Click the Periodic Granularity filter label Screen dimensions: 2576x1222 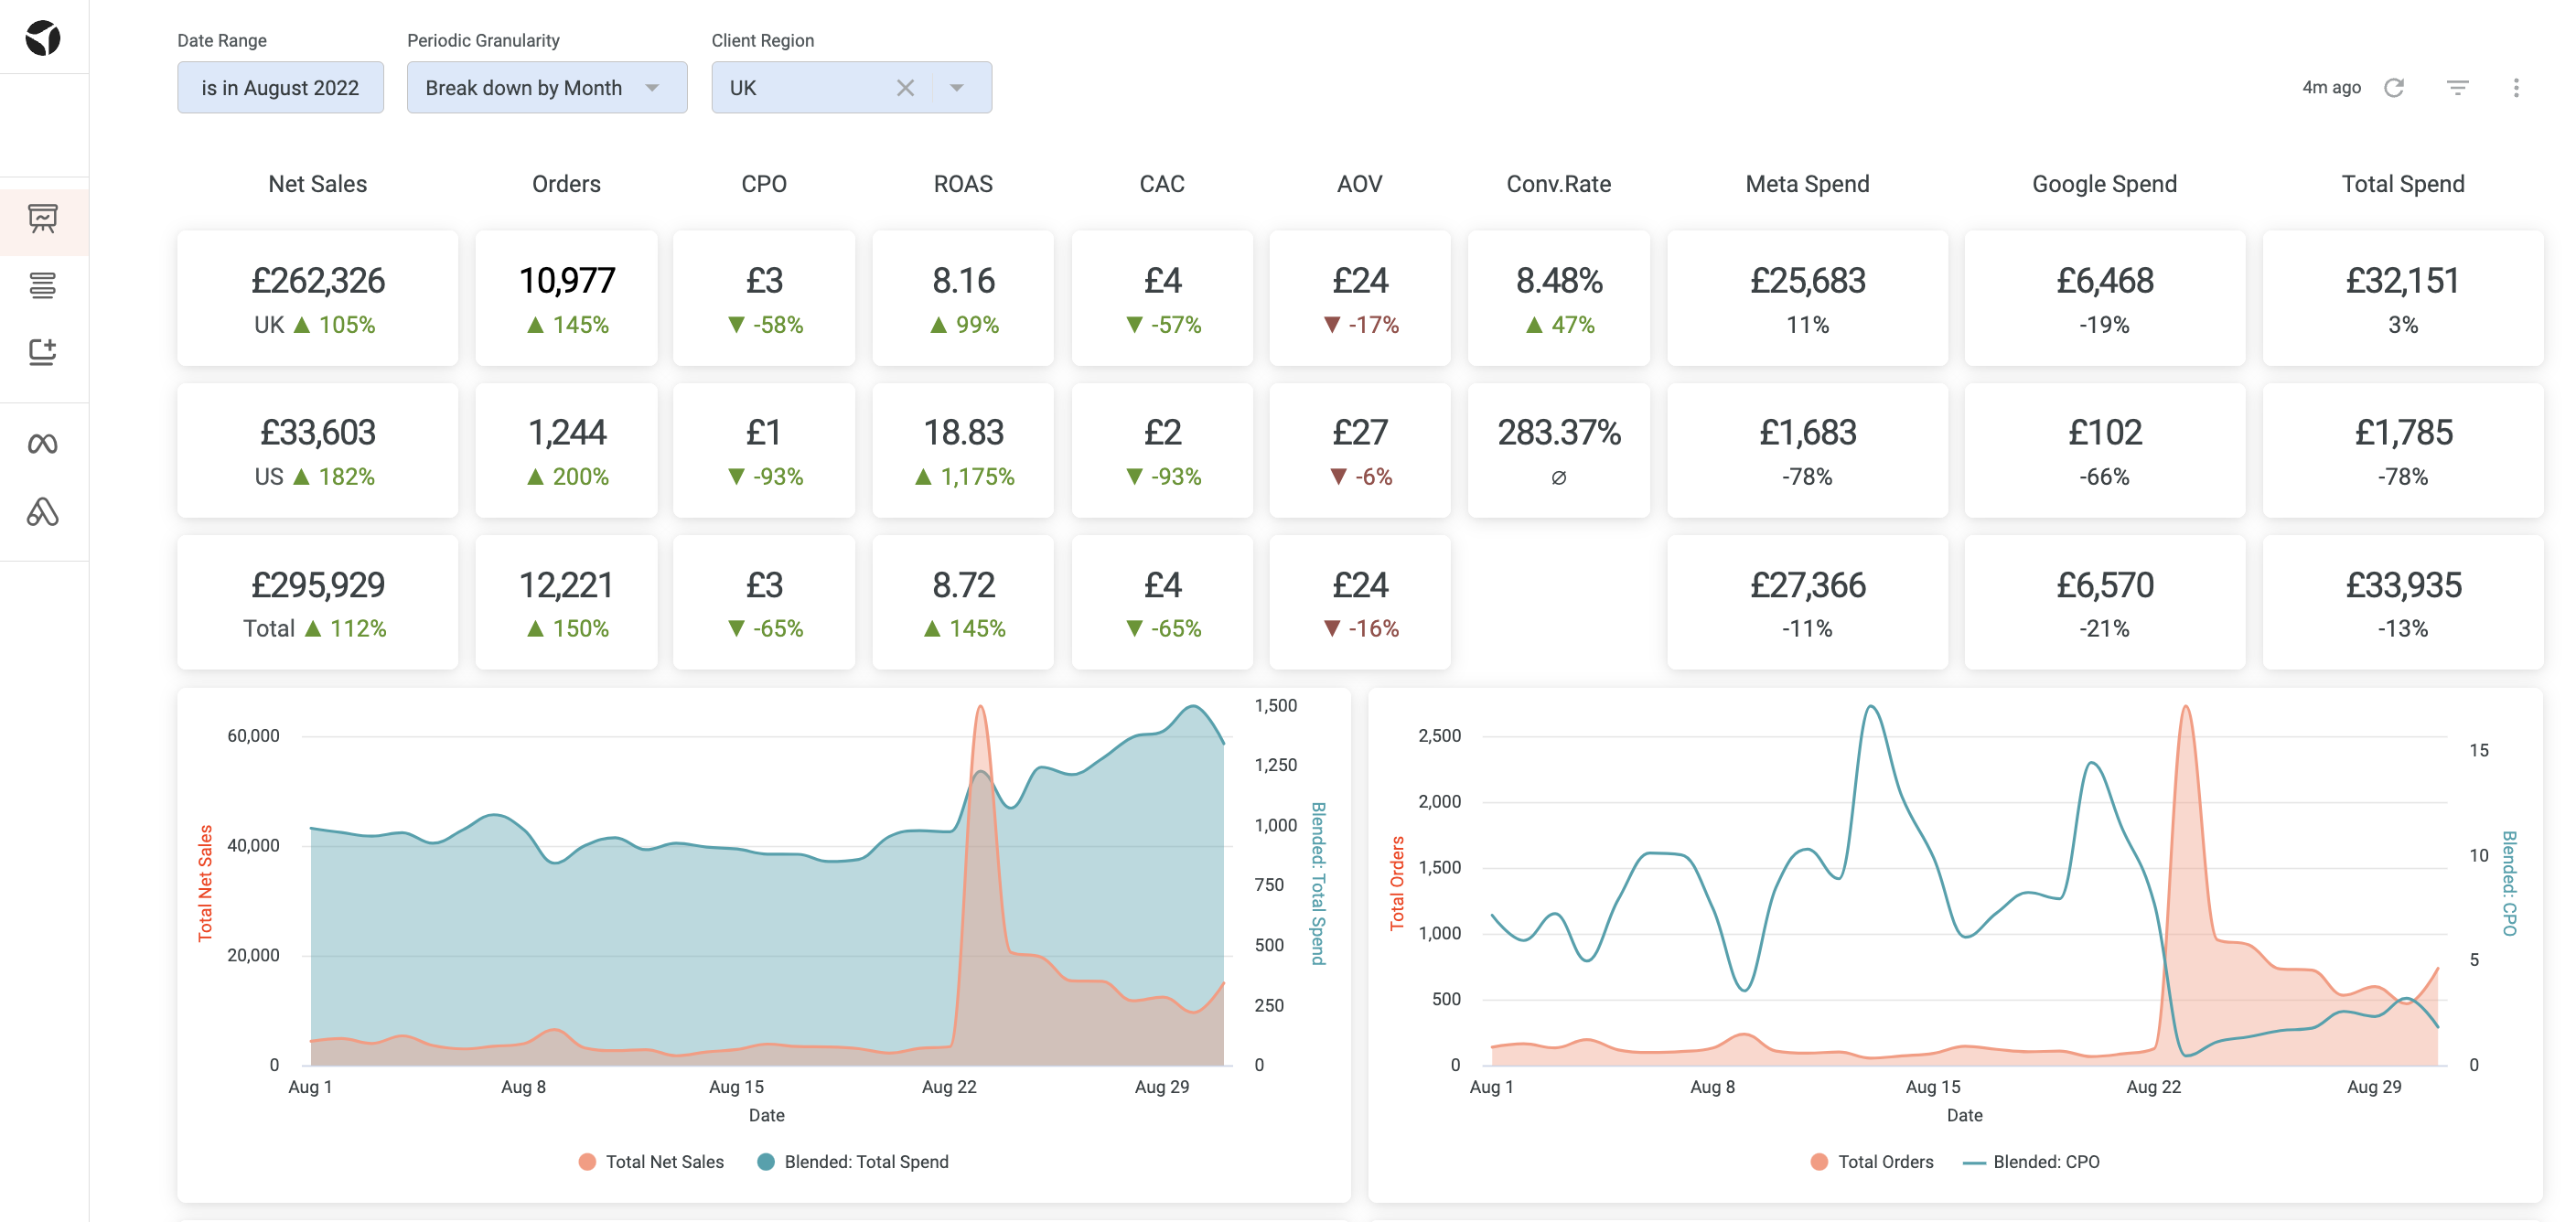click(x=483, y=40)
